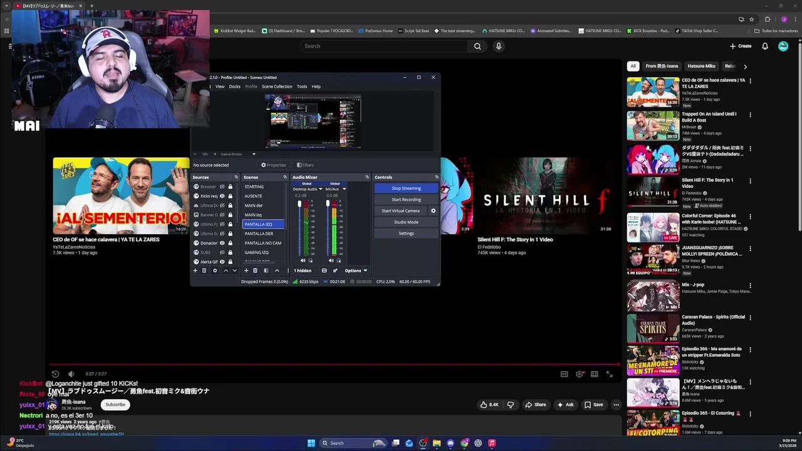The height and width of the screenshot is (451, 802).
Task: Open virtual camera settings gear
Action: (433, 210)
